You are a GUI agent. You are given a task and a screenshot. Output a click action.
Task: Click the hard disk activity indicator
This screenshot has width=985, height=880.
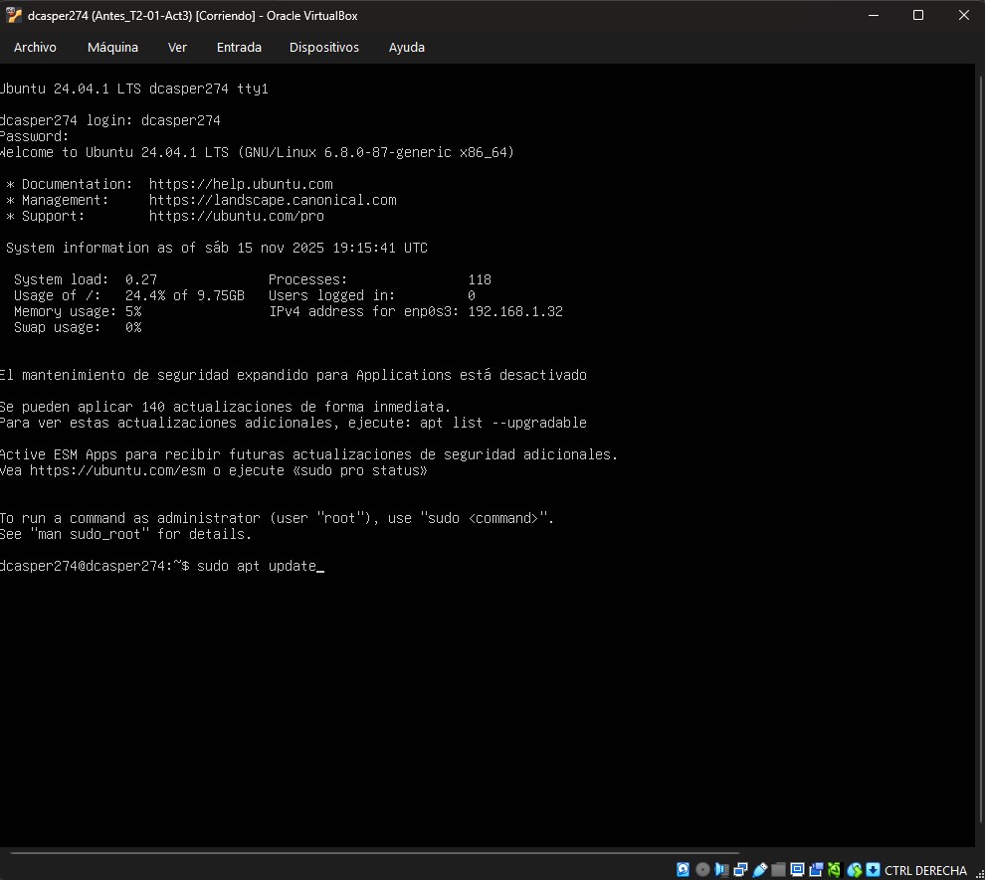(684, 870)
